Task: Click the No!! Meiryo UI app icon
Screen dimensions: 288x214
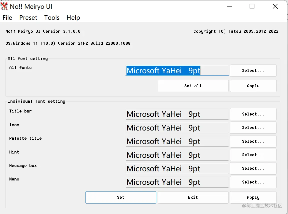Action: [x=4, y=6]
